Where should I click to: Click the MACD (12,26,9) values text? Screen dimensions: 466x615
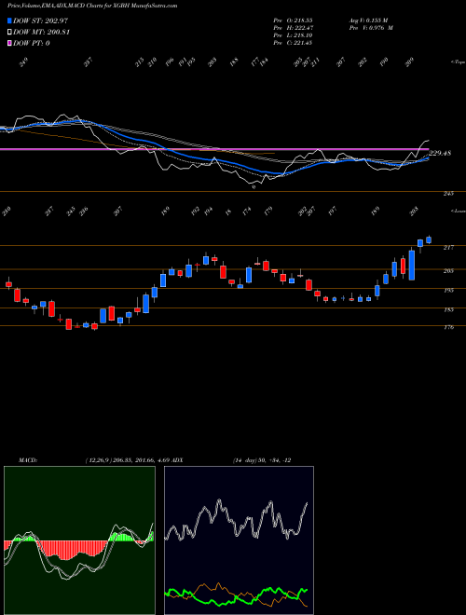[127, 459]
